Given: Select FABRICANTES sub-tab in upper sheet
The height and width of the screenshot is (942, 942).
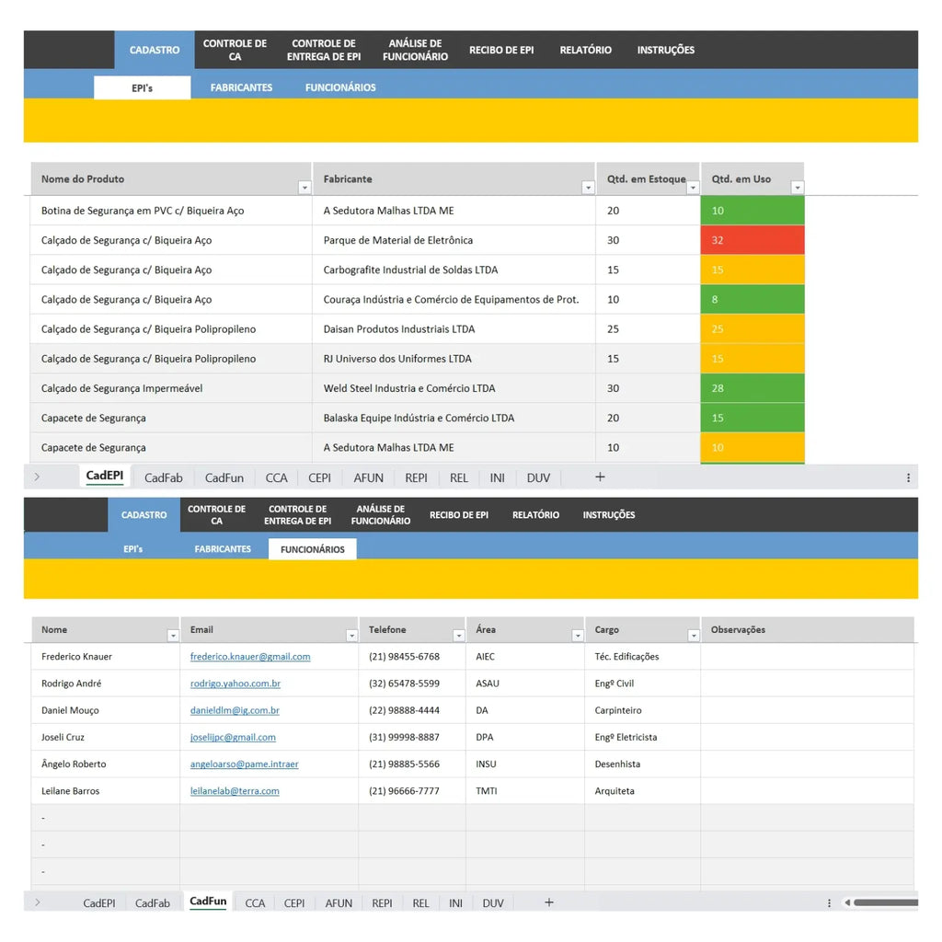Looking at the screenshot, I should click(x=242, y=87).
